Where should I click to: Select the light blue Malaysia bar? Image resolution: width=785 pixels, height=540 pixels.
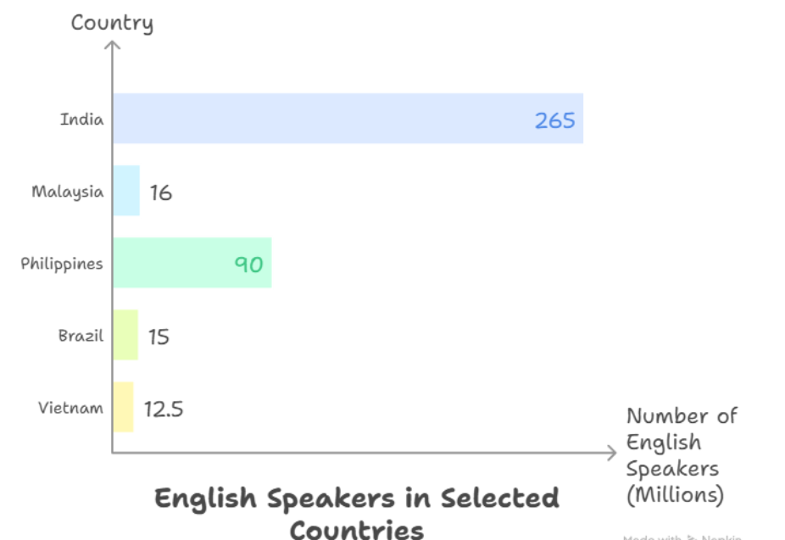pyautogui.click(x=126, y=191)
